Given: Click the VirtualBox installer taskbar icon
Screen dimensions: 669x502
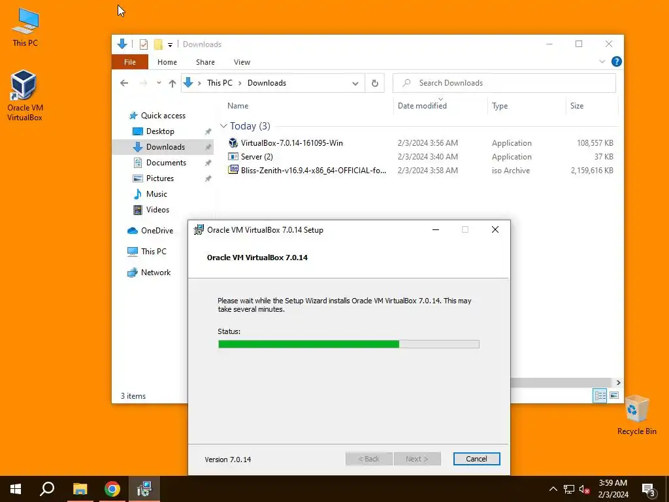Looking at the screenshot, I should tap(144, 489).
